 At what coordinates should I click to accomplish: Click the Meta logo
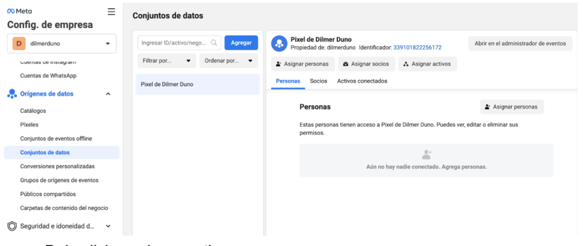coord(19,11)
